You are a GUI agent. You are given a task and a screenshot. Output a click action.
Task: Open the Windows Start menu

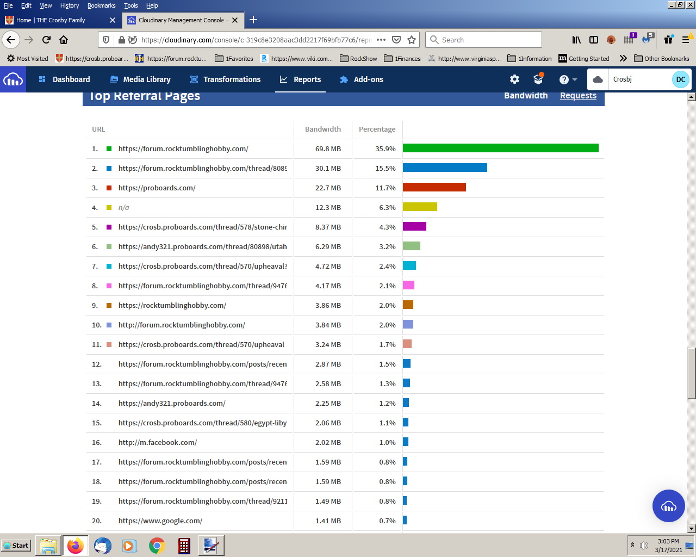tap(16, 546)
